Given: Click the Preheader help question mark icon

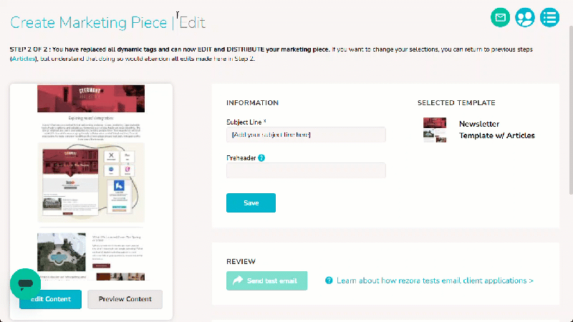Looking at the screenshot, I should pos(261,158).
